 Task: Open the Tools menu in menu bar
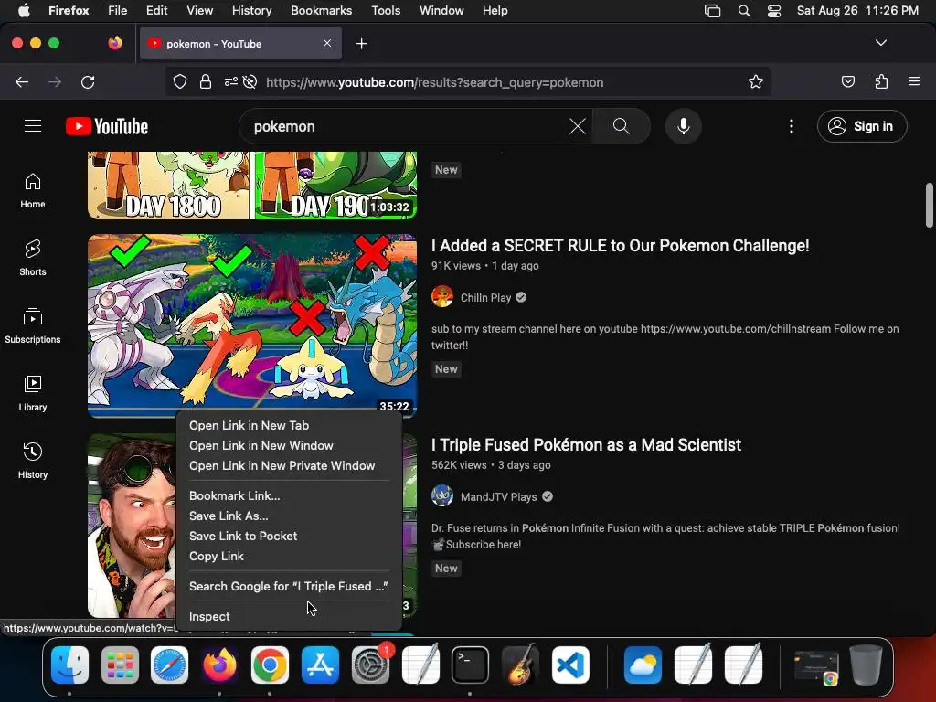point(386,11)
